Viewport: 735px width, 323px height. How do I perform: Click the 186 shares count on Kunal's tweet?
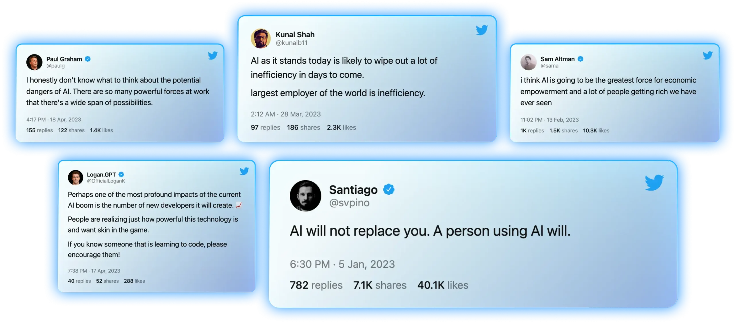coord(303,127)
